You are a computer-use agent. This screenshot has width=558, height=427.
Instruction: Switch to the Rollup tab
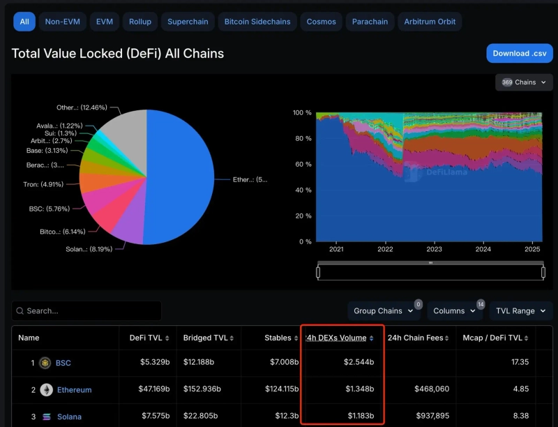pyautogui.click(x=140, y=22)
